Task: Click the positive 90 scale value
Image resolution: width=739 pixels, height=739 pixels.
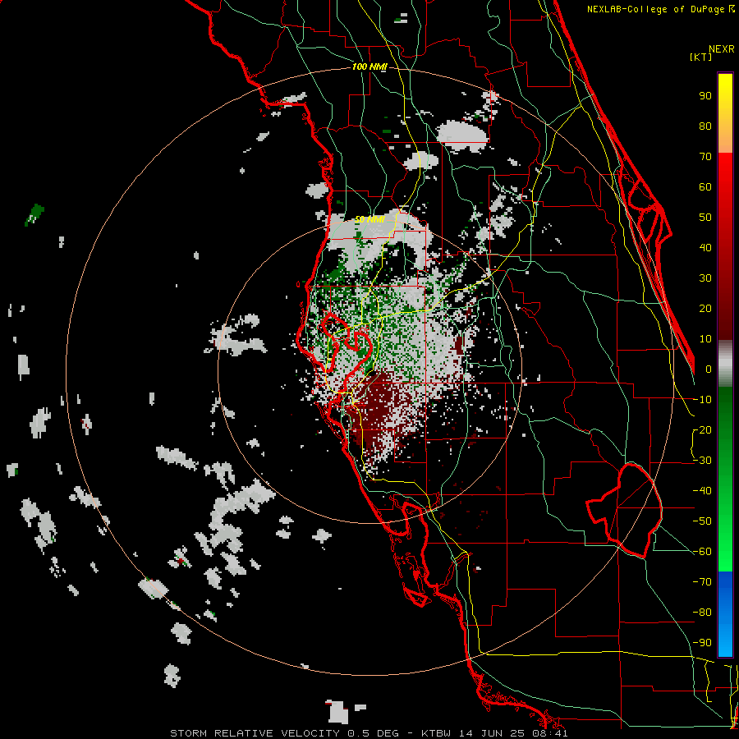Action: point(705,96)
